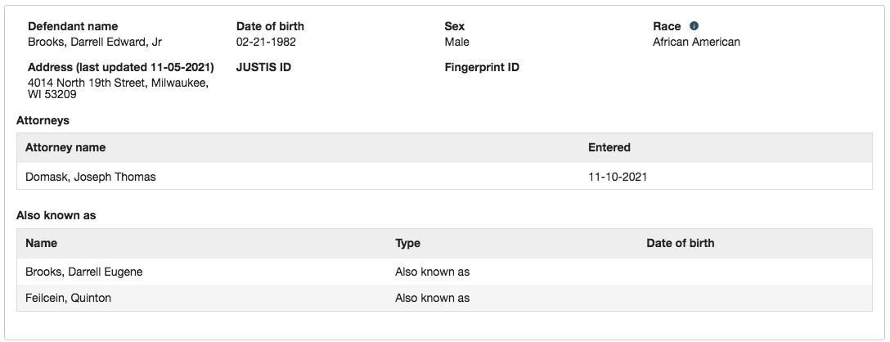This screenshot has width=890, height=342.
Task: Click the Race info icon
Action: (x=694, y=26)
